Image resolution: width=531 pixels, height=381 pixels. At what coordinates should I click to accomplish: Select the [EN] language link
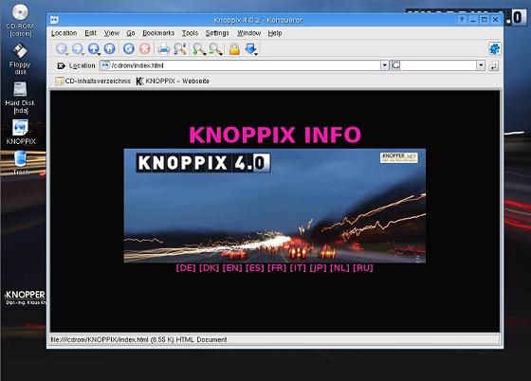click(232, 268)
